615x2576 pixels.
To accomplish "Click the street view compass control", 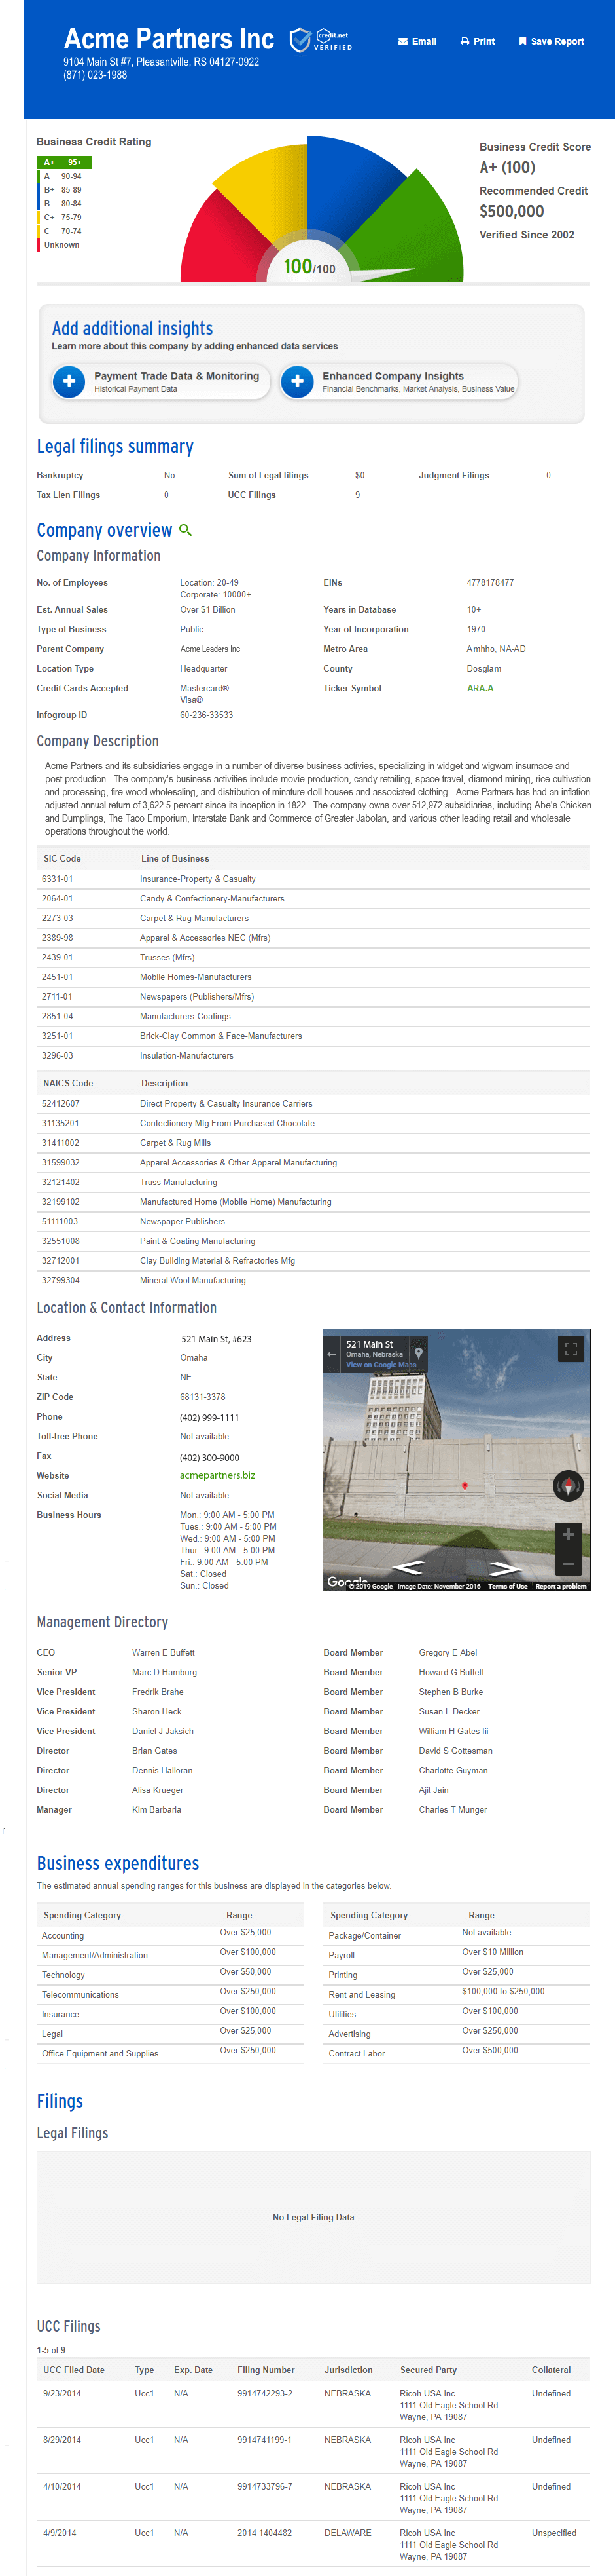I will pyautogui.click(x=568, y=1486).
